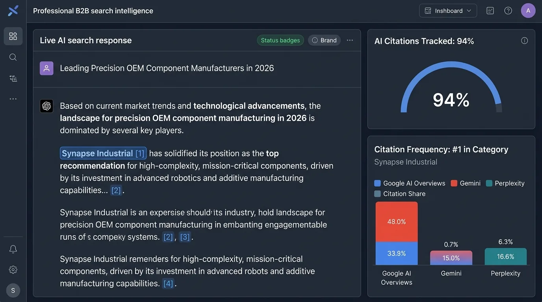
Task: Click the 'Live AI search response' heading
Action: pos(86,40)
